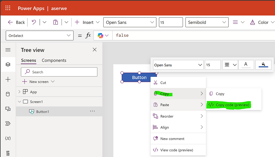
Task: Select the Tree view layers icon
Action: pyautogui.click(x=8, y=64)
